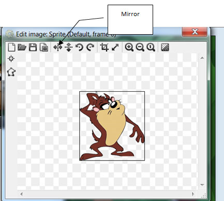Open the Resize image tool
This screenshot has height=201, width=224.
[115, 47]
